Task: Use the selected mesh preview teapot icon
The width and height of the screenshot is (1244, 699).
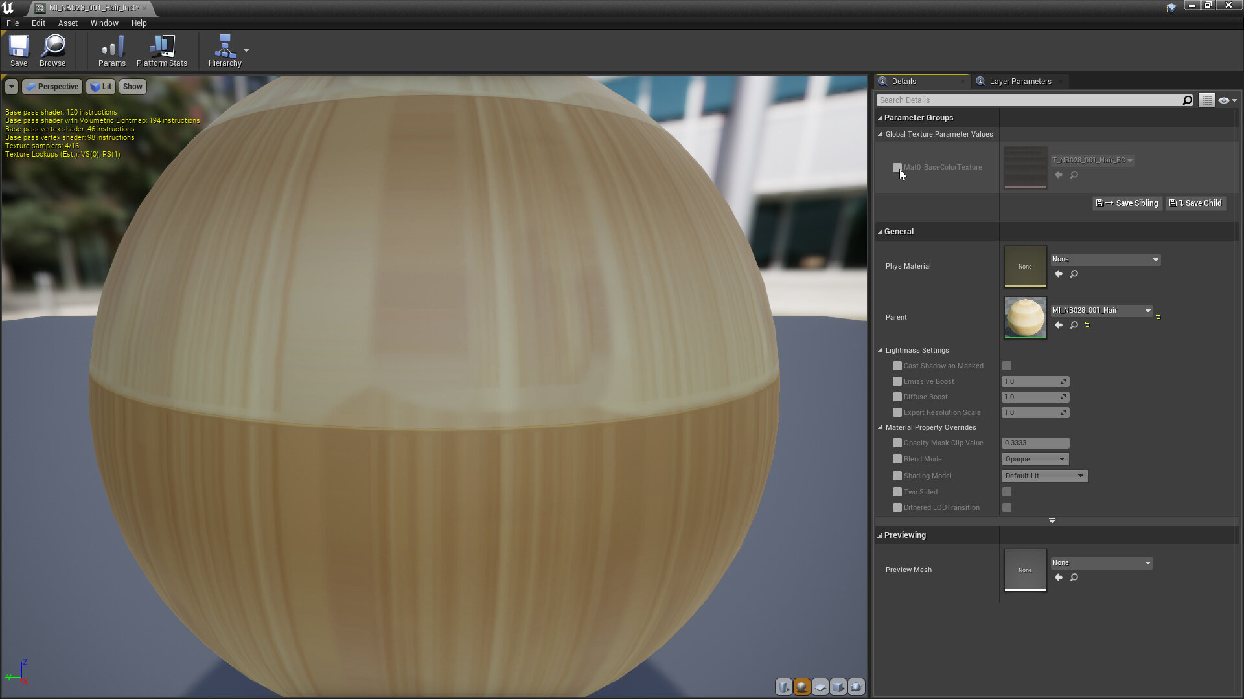Action: [857, 687]
